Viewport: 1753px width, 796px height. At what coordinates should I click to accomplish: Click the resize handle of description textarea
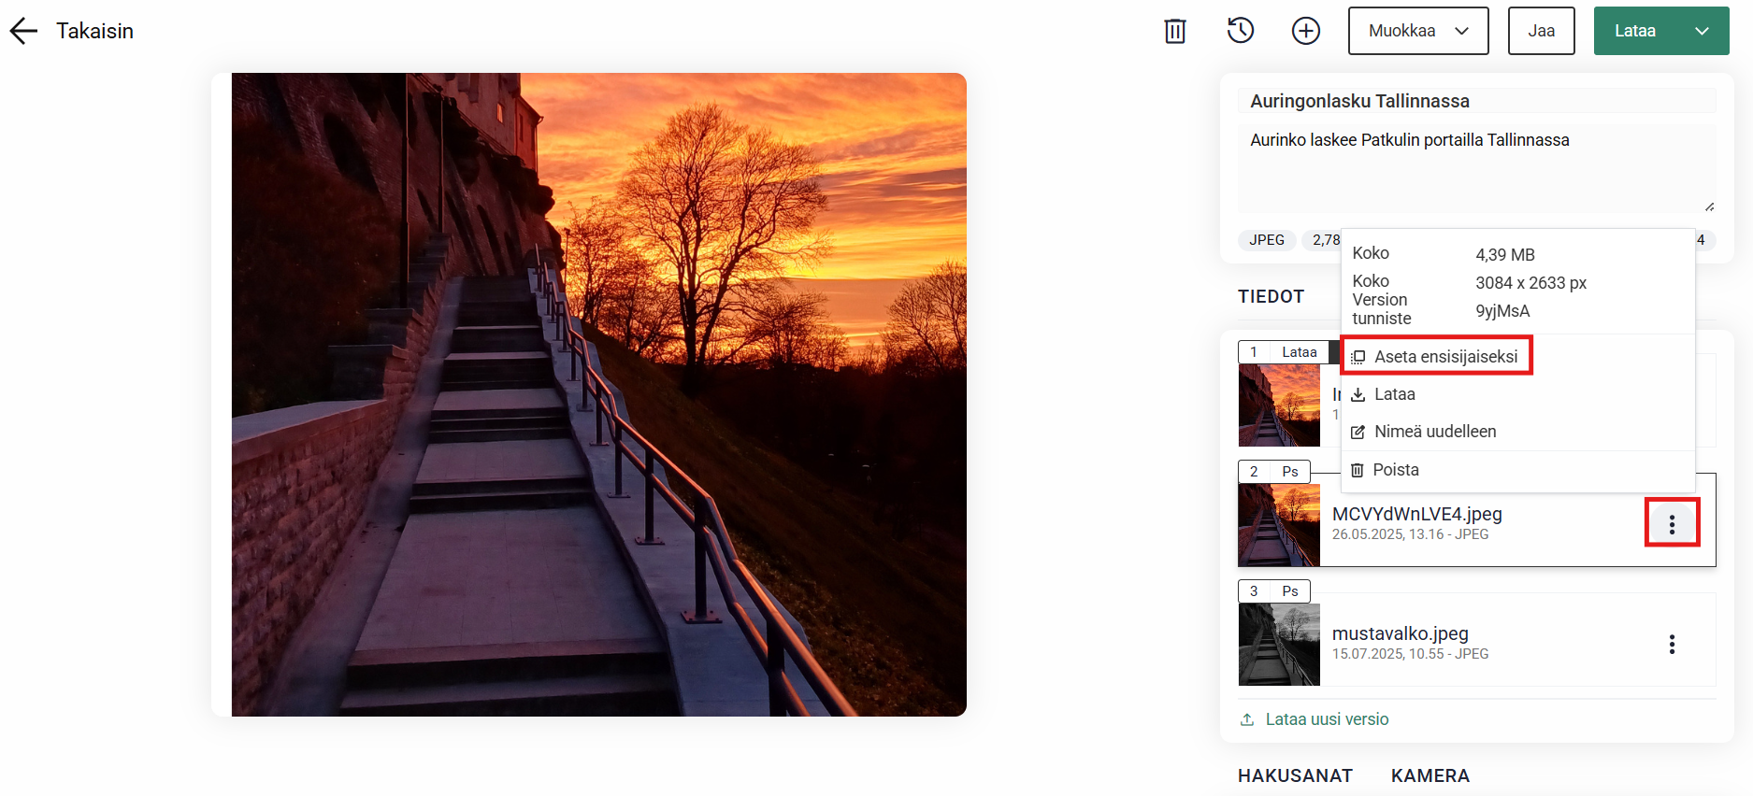tap(1709, 206)
